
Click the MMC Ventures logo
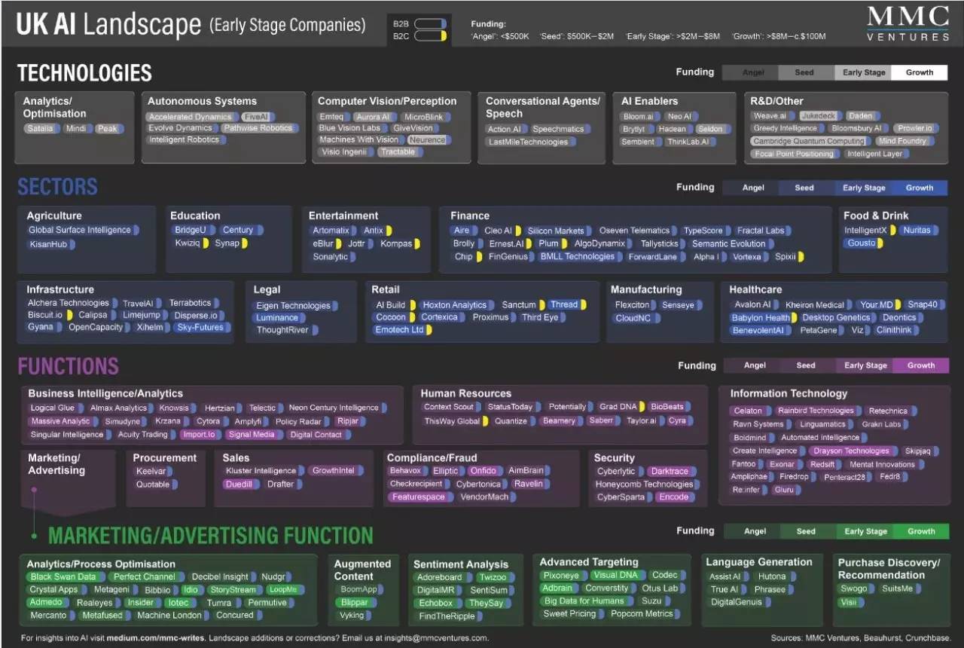[x=908, y=23]
